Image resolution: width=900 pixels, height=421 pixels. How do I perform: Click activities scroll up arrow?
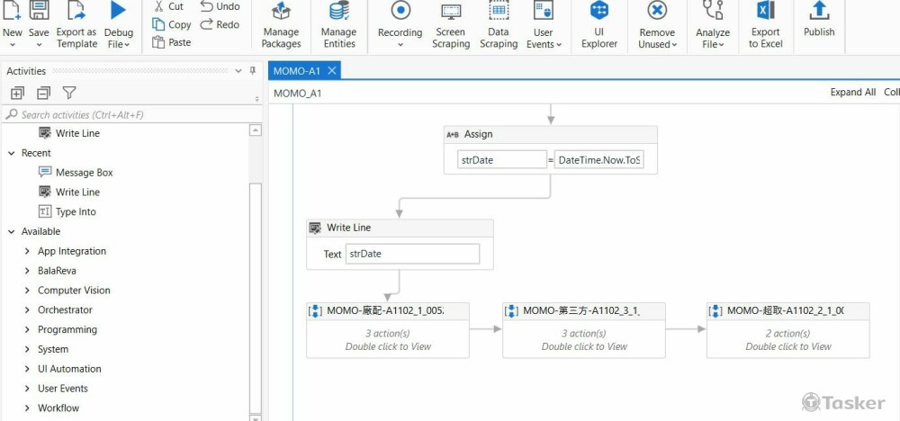[x=256, y=130]
